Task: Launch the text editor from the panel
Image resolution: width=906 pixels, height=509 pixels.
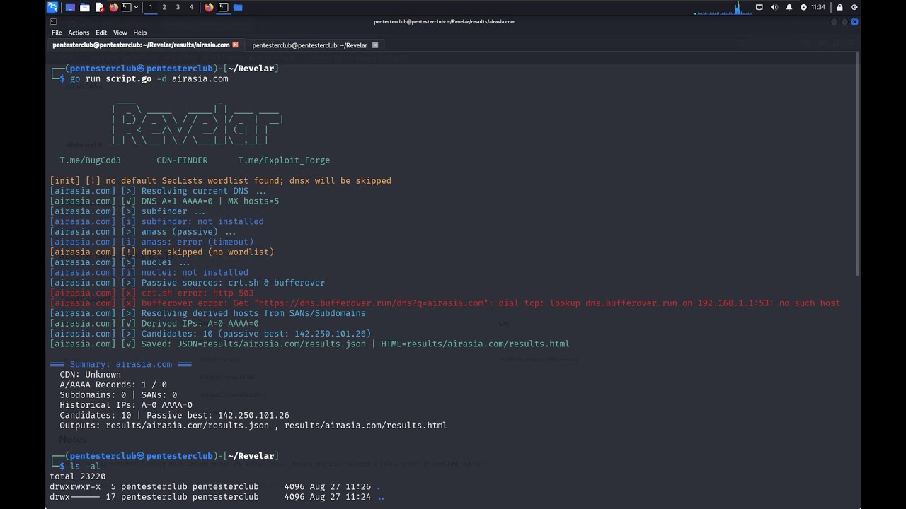Action: [99, 7]
